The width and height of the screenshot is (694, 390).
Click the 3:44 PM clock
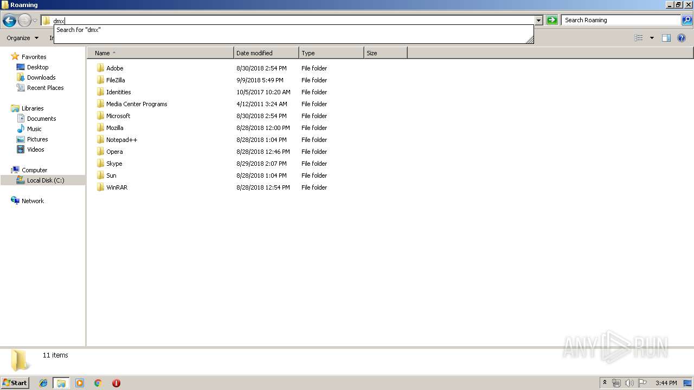666,383
